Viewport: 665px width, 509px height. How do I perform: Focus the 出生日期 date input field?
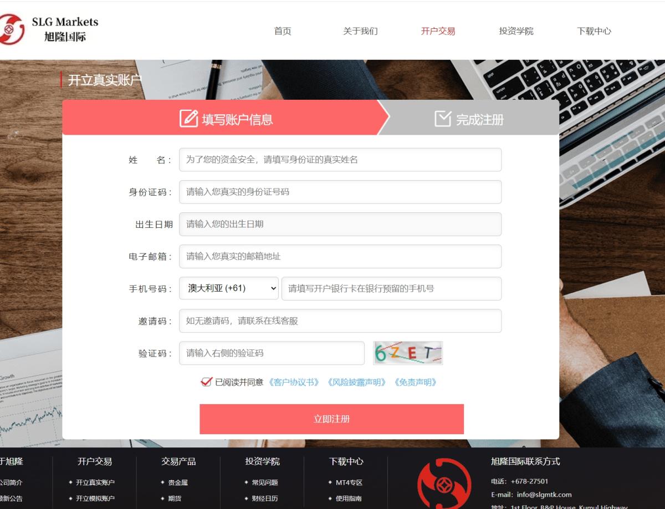[340, 224]
